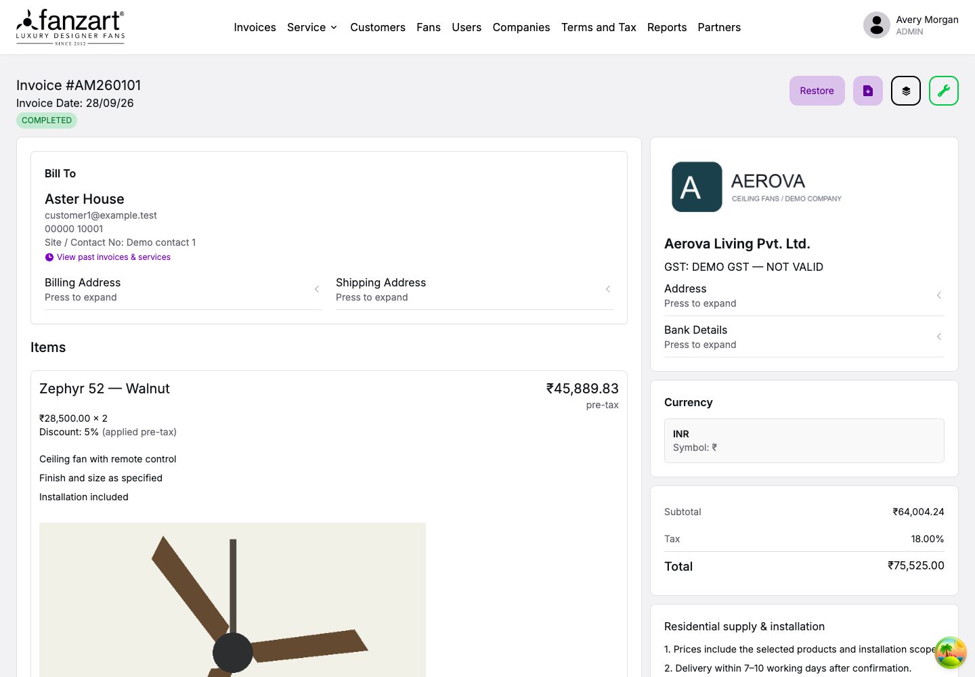
Task: Click the item price ₹45,889.83
Action: 582,389
